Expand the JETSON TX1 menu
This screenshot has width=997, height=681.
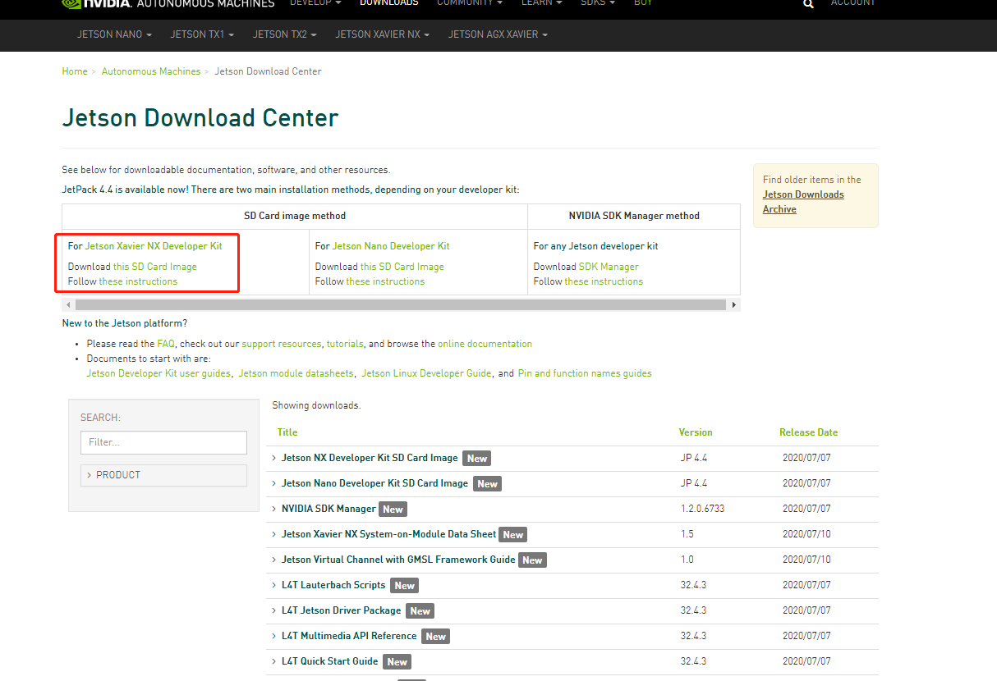click(x=202, y=34)
